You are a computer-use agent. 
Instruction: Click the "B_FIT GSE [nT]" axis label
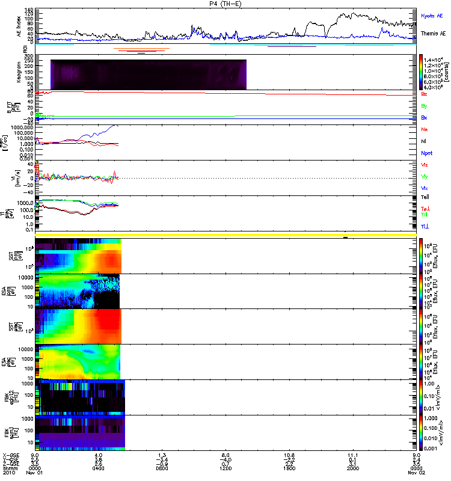[x=13, y=108]
